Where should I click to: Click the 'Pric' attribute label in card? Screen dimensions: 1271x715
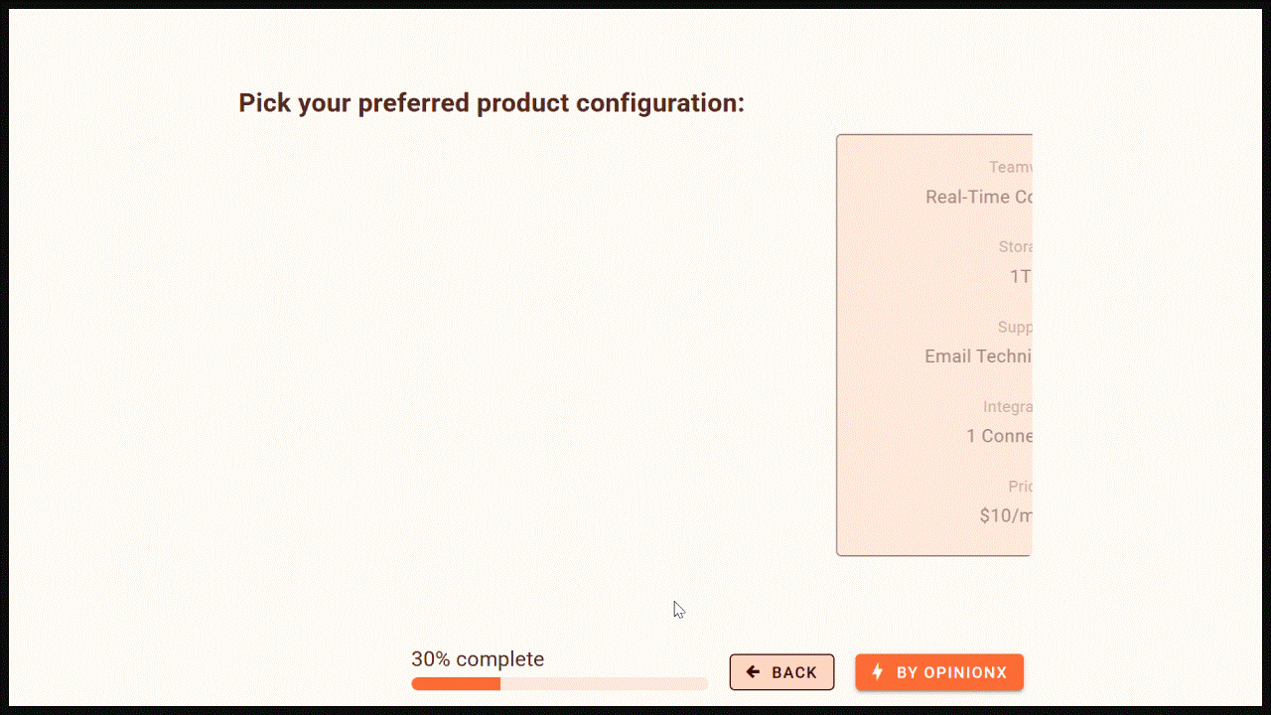click(1020, 486)
